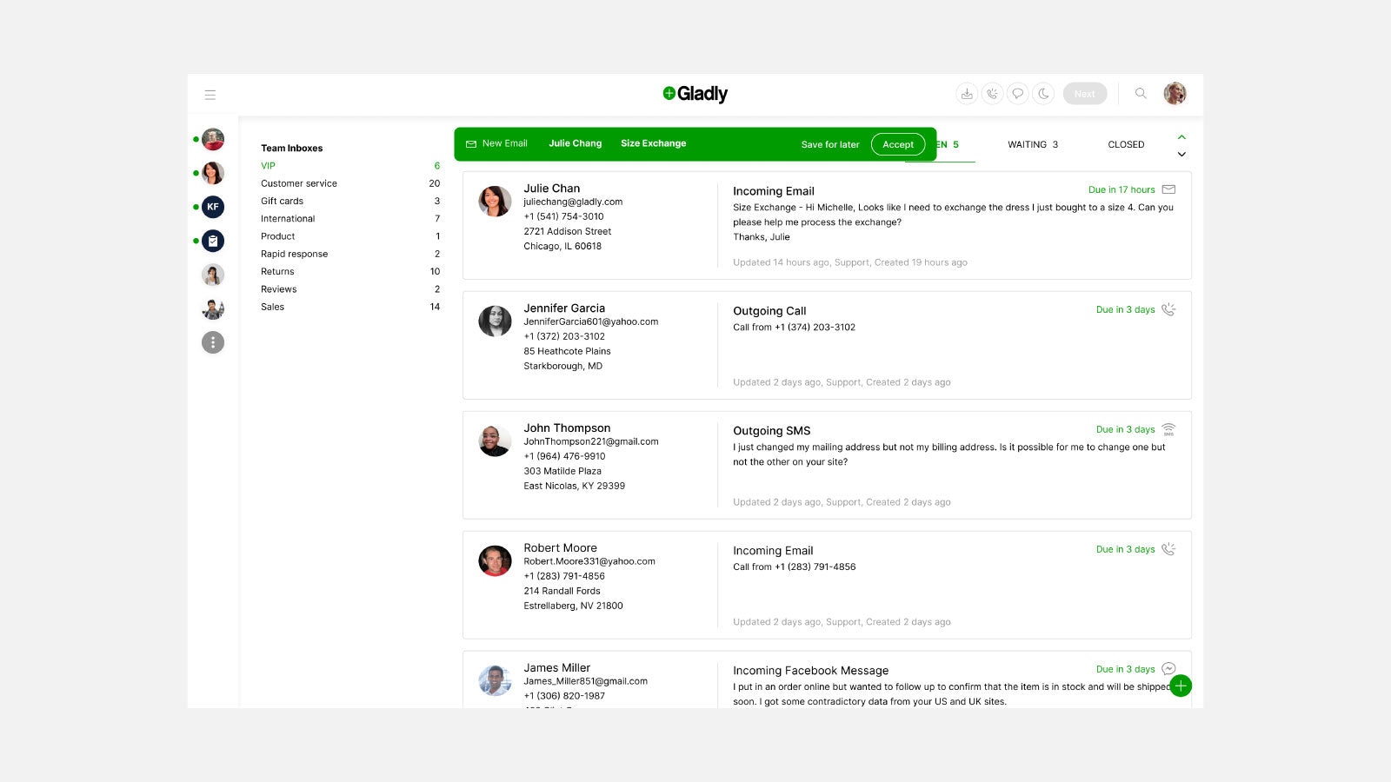Click the email icon beside Due in 17 hours
The height and width of the screenshot is (782, 1391).
[x=1168, y=189]
